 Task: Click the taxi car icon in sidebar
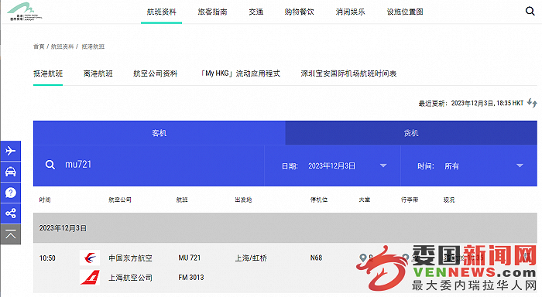[x=10, y=172]
